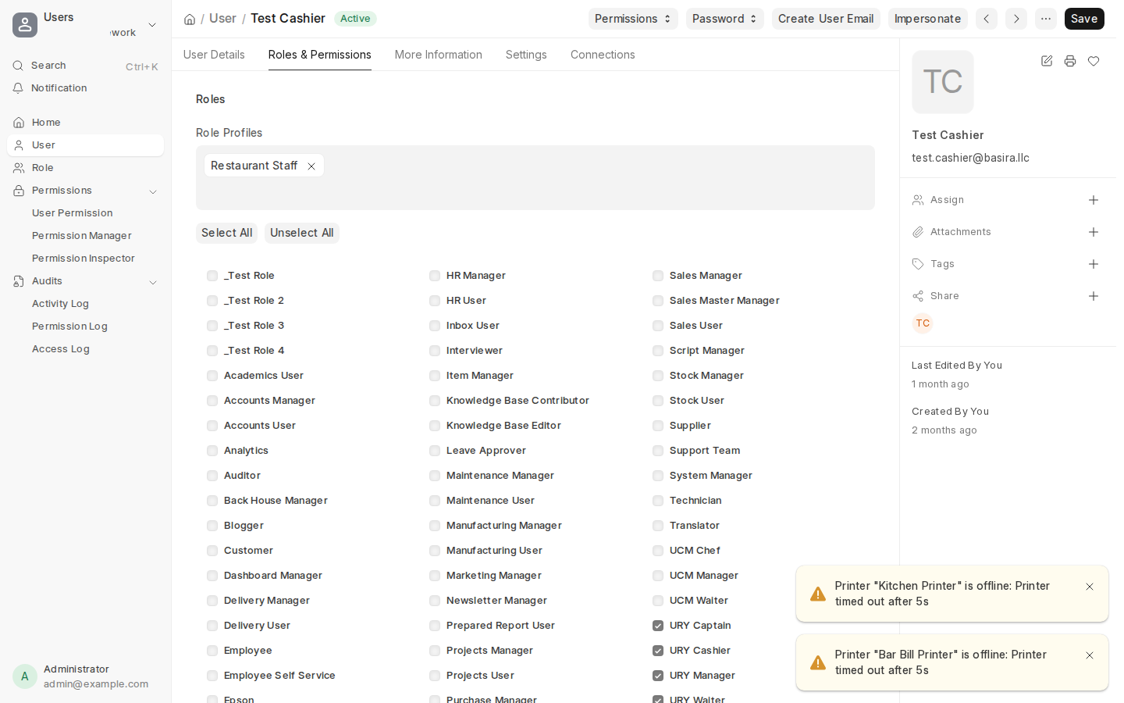Click inside the Role Profiles field
This screenshot has width=1124, height=703.
pos(535,177)
